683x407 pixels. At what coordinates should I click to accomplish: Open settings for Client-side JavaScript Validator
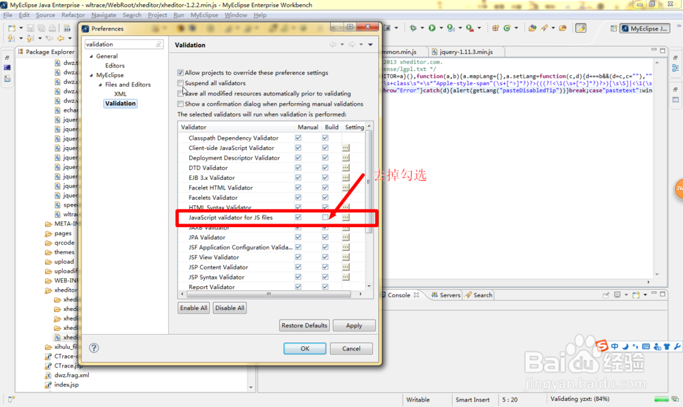pos(346,148)
